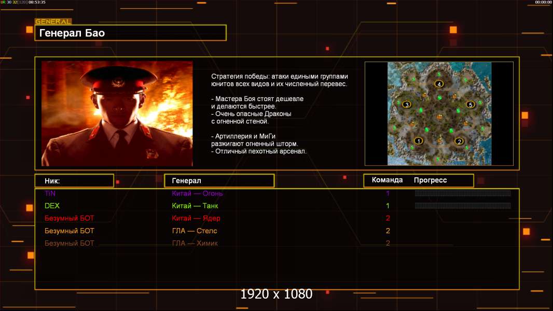This screenshot has width=553, height=311.
Task: Click start position marker 4 on the minimap
Action: [x=439, y=84]
